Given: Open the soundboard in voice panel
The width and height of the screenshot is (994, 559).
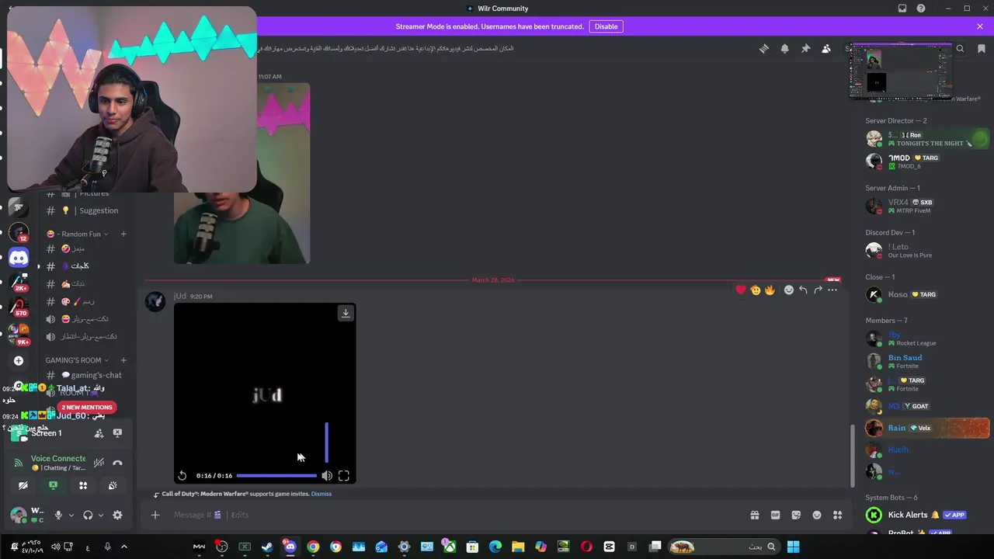Looking at the screenshot, I should [x=113, y=485].
